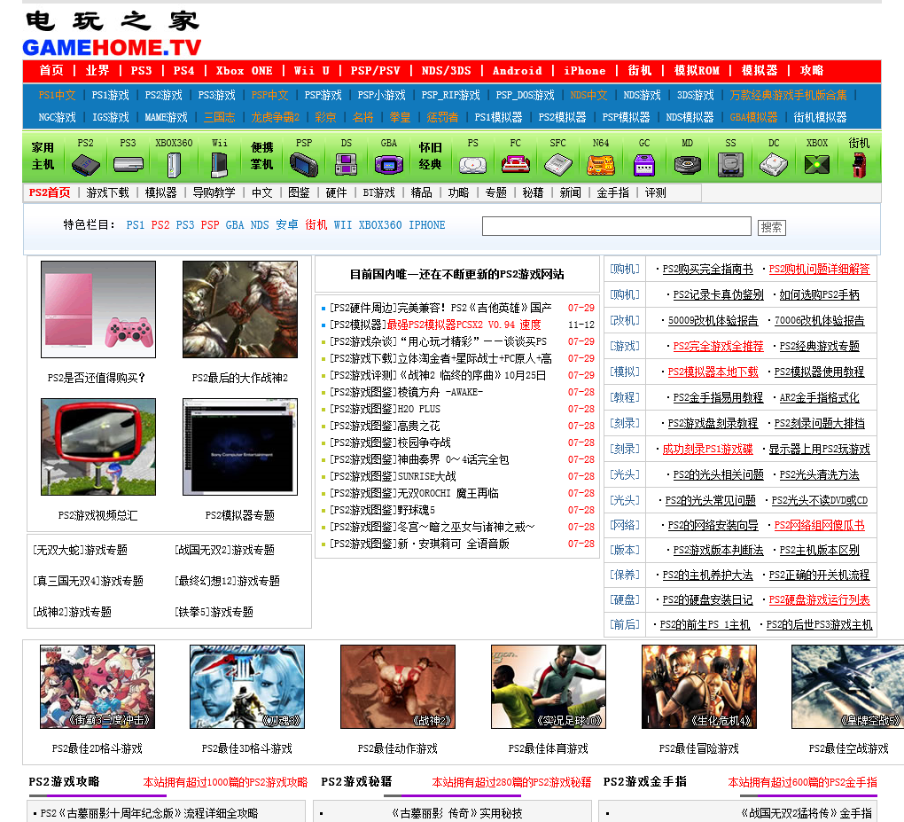Image resolution: width=904 pixels, height=822 pixels.
Task: Switch to PS2首页 tab
Action: [x=50, y=192]
